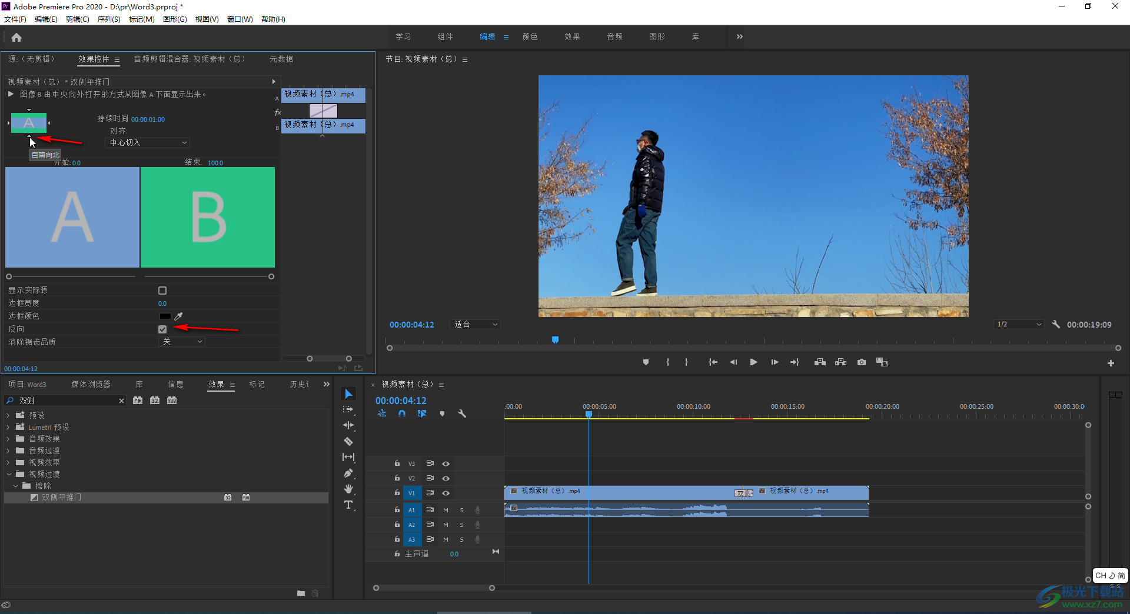Hide the V1 track output
Image resolution: width=1130 pixels, height=614 pixels.
[x=446, y=493]
